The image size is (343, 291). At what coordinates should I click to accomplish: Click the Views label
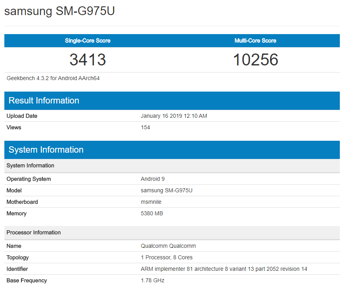[14, 127]
